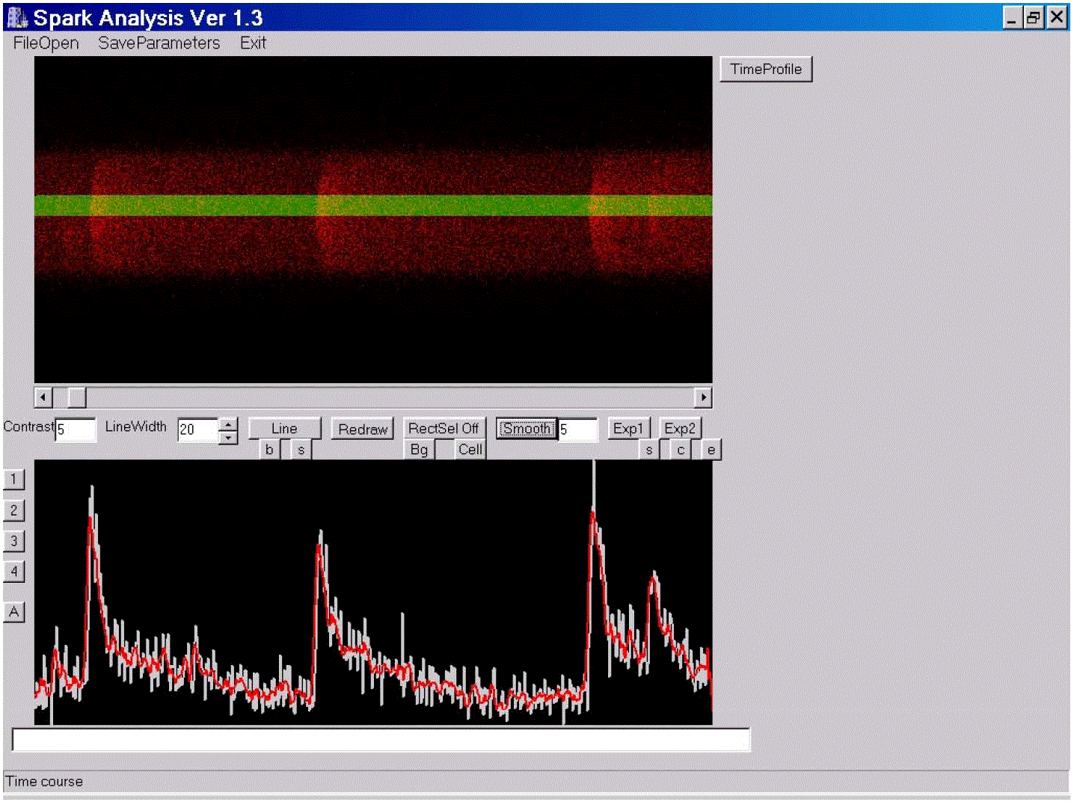Click into the Contrast input field
1074x802 pixels.
click(x=76, y=430)
